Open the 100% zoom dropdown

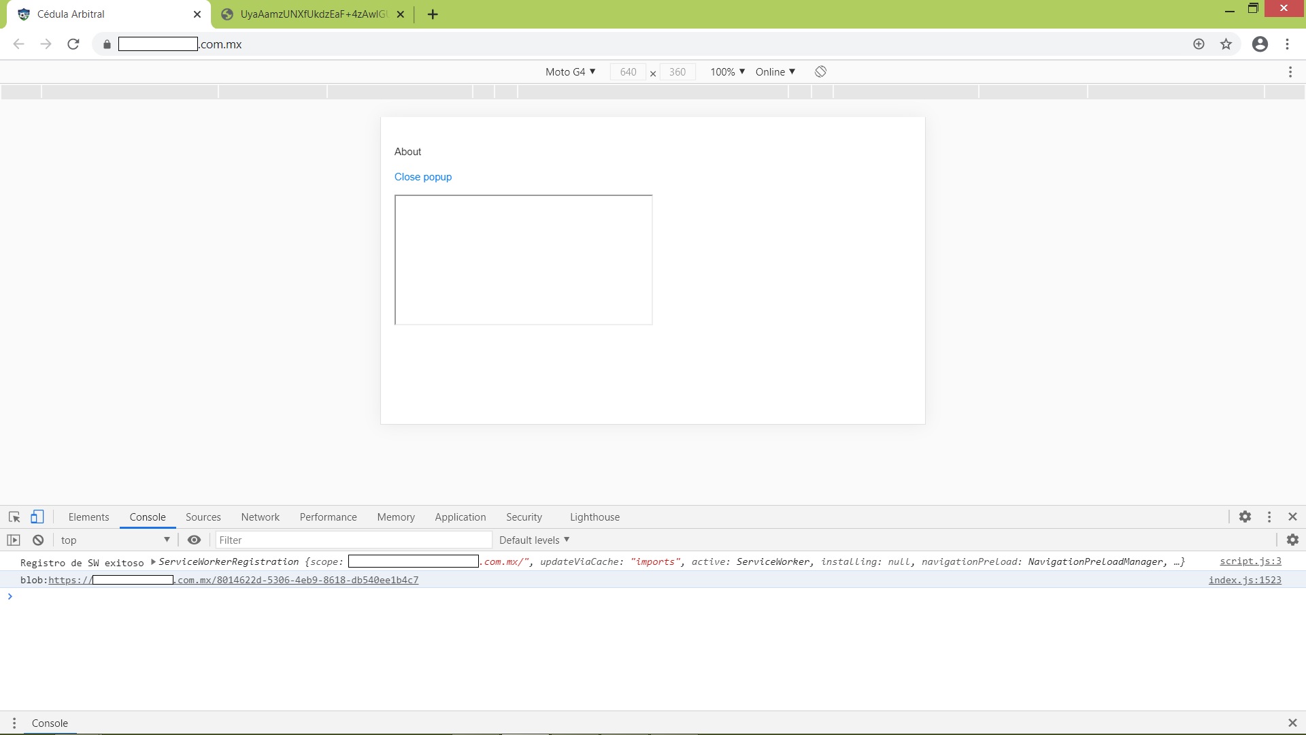tap(728, 71)
